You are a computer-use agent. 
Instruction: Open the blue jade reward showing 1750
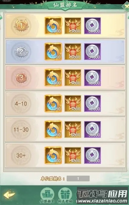(x=53, y=52)
